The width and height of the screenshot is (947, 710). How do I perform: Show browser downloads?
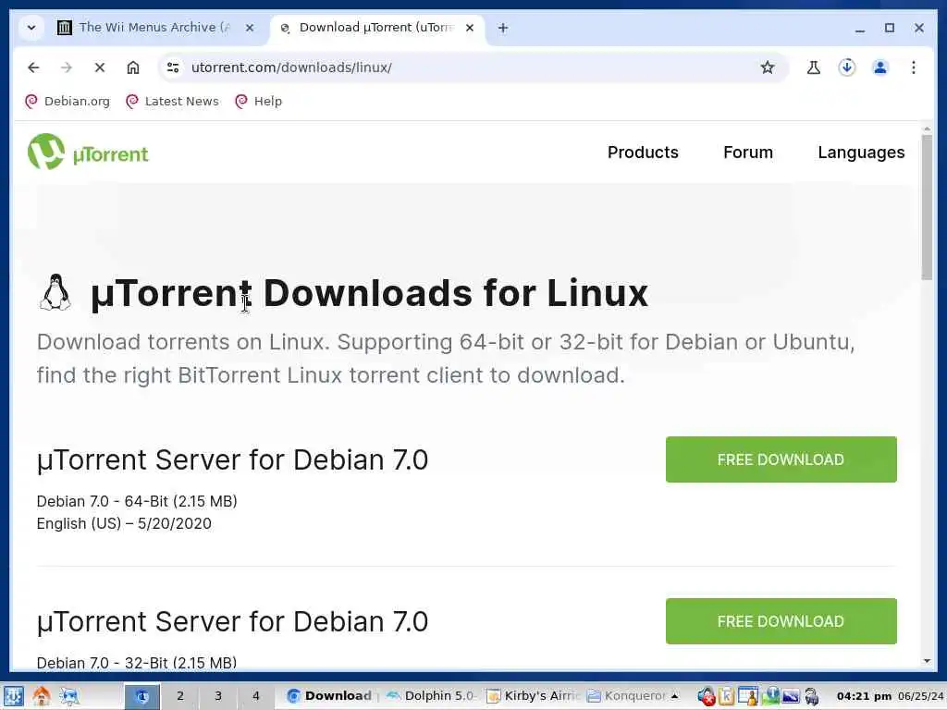(x=847, y=67)
